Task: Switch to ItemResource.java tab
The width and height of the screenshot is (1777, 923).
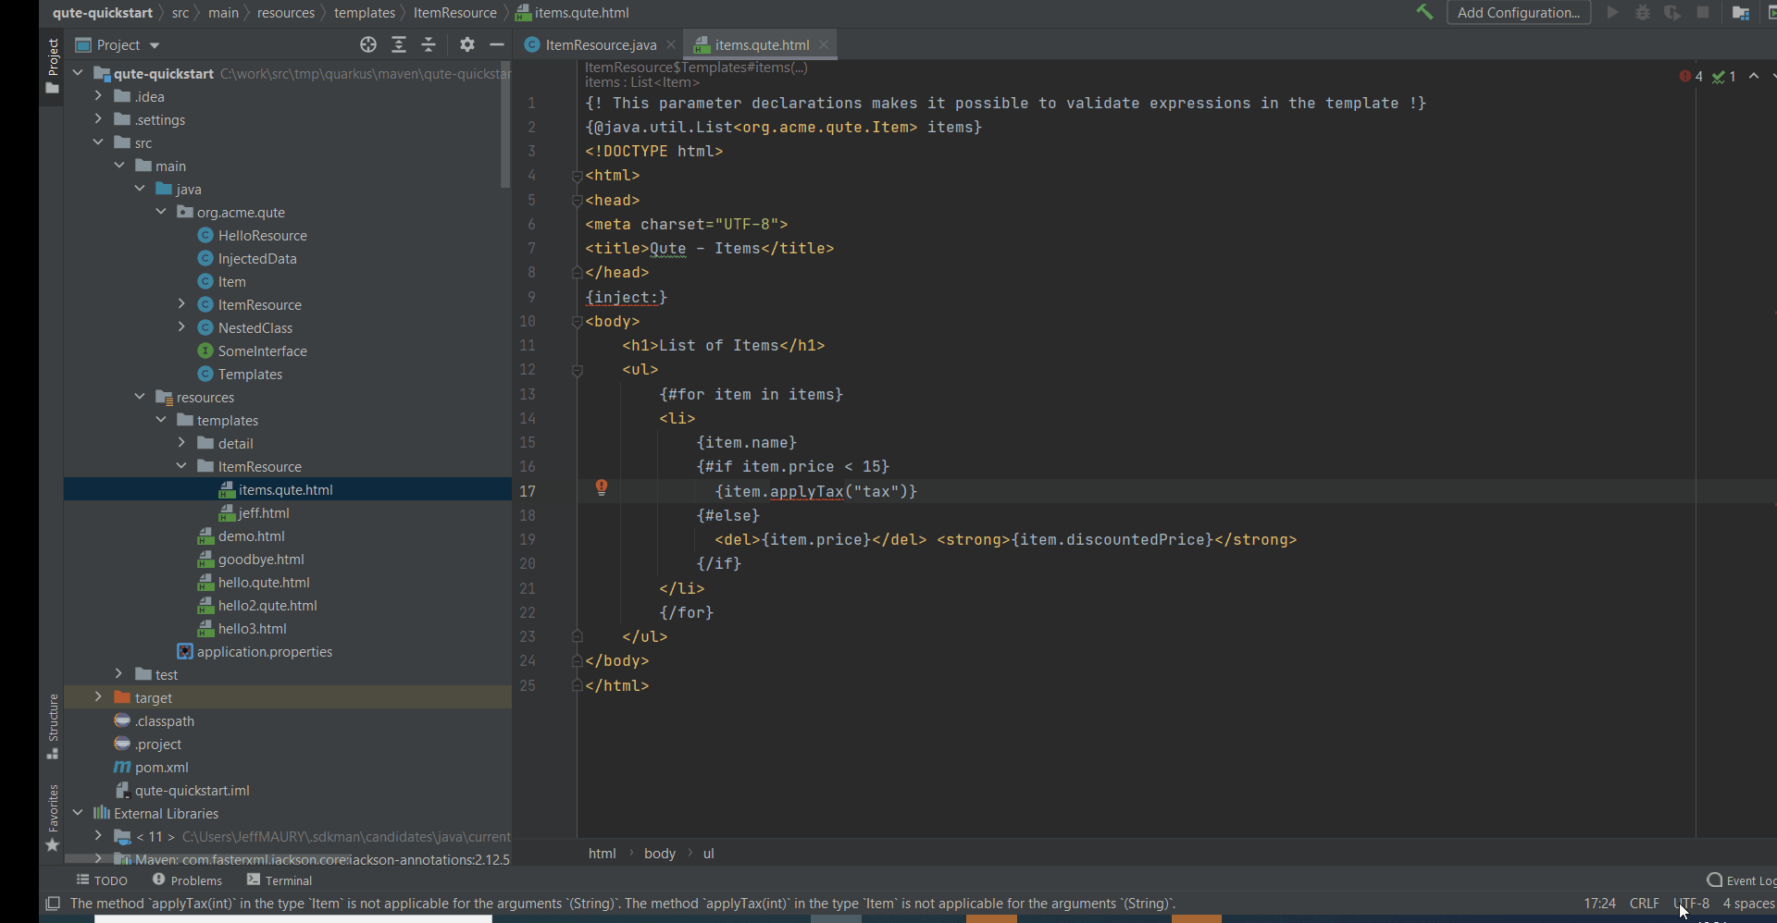Action: coord(600,44)
